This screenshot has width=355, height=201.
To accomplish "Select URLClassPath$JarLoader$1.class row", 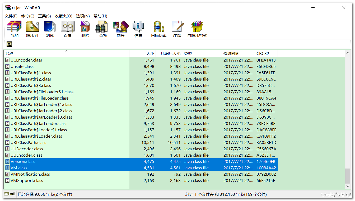I will click(141, 105).
